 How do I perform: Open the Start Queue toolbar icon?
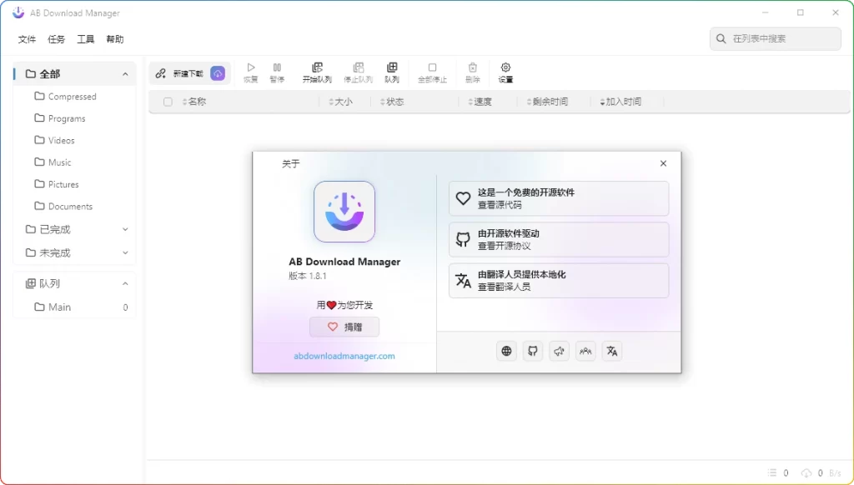click(317, 71)
